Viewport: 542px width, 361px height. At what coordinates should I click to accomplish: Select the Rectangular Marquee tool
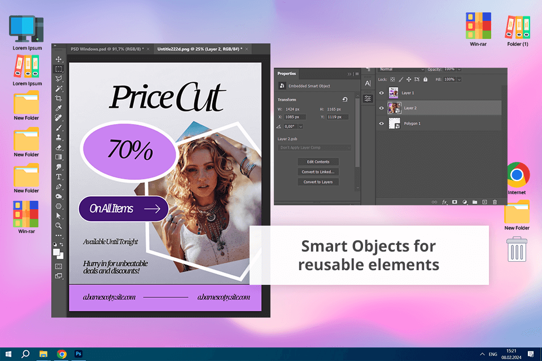click(x=58, y=69)
